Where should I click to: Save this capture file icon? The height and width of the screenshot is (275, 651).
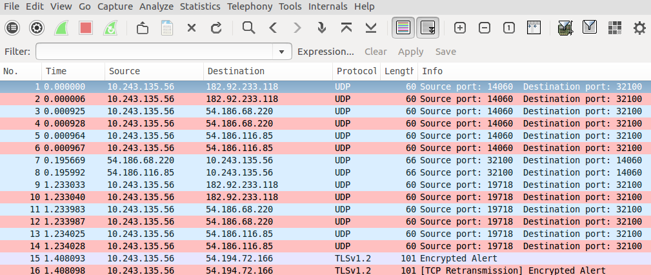pos(167,28)
